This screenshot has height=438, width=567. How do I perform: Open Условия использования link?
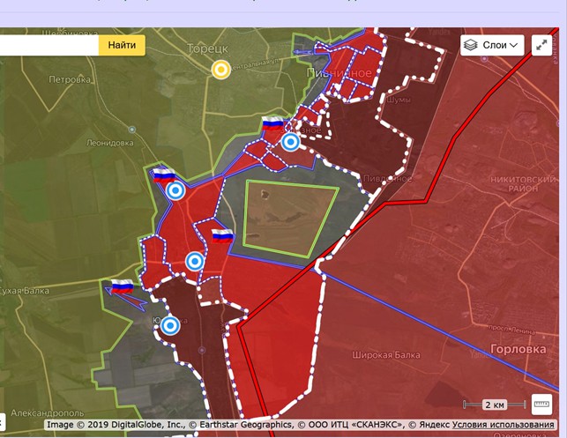[x=503, y=425]
